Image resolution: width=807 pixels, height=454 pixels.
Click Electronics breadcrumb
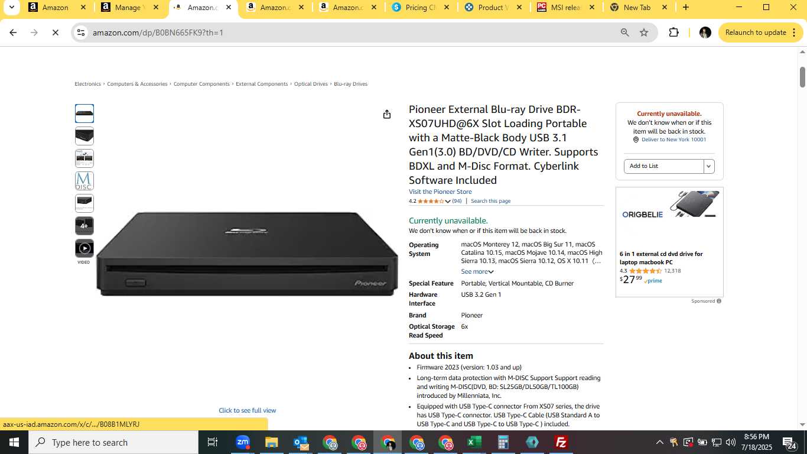[x=87, y=84]
